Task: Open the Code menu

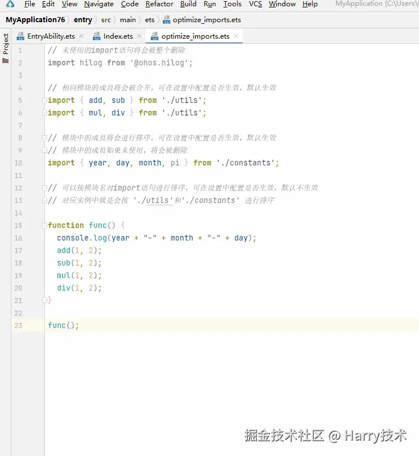Action: [x=130, y=4]
